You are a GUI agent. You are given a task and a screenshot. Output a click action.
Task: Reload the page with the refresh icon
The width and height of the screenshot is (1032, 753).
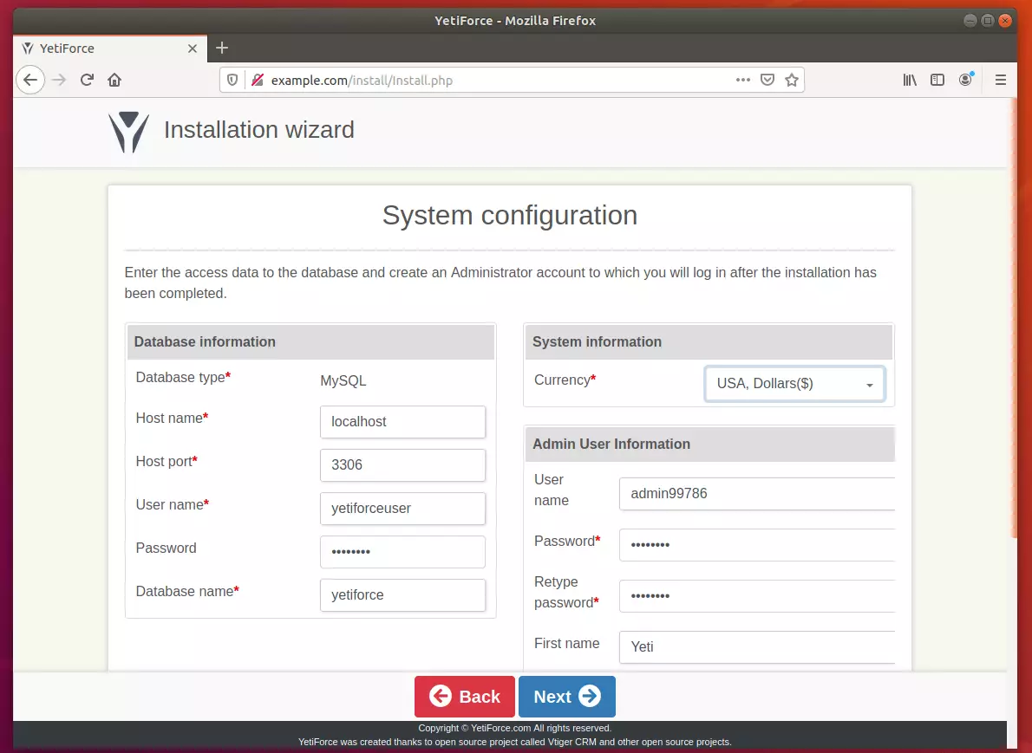click(87, 81)
